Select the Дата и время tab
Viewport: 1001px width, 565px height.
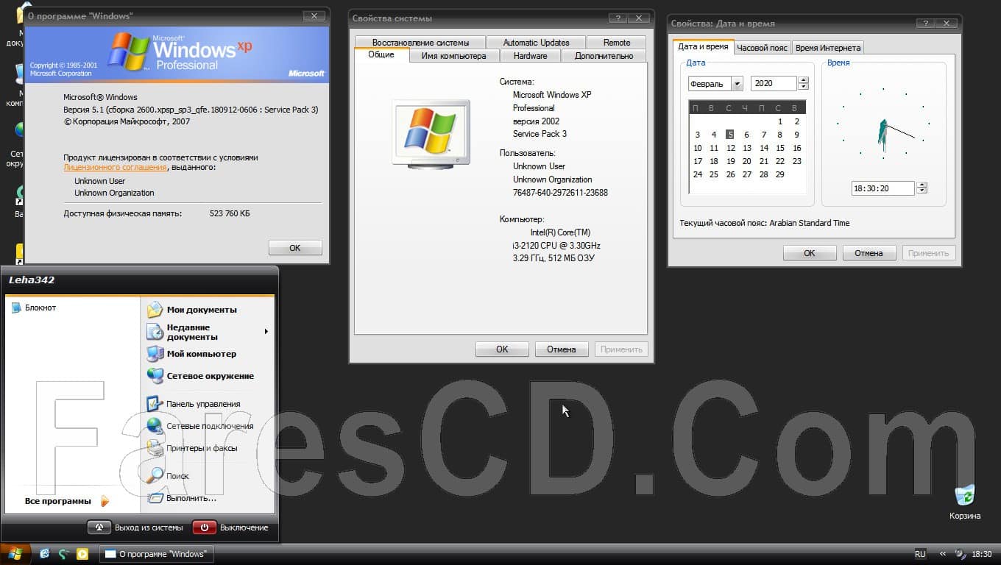click(703, 47)
